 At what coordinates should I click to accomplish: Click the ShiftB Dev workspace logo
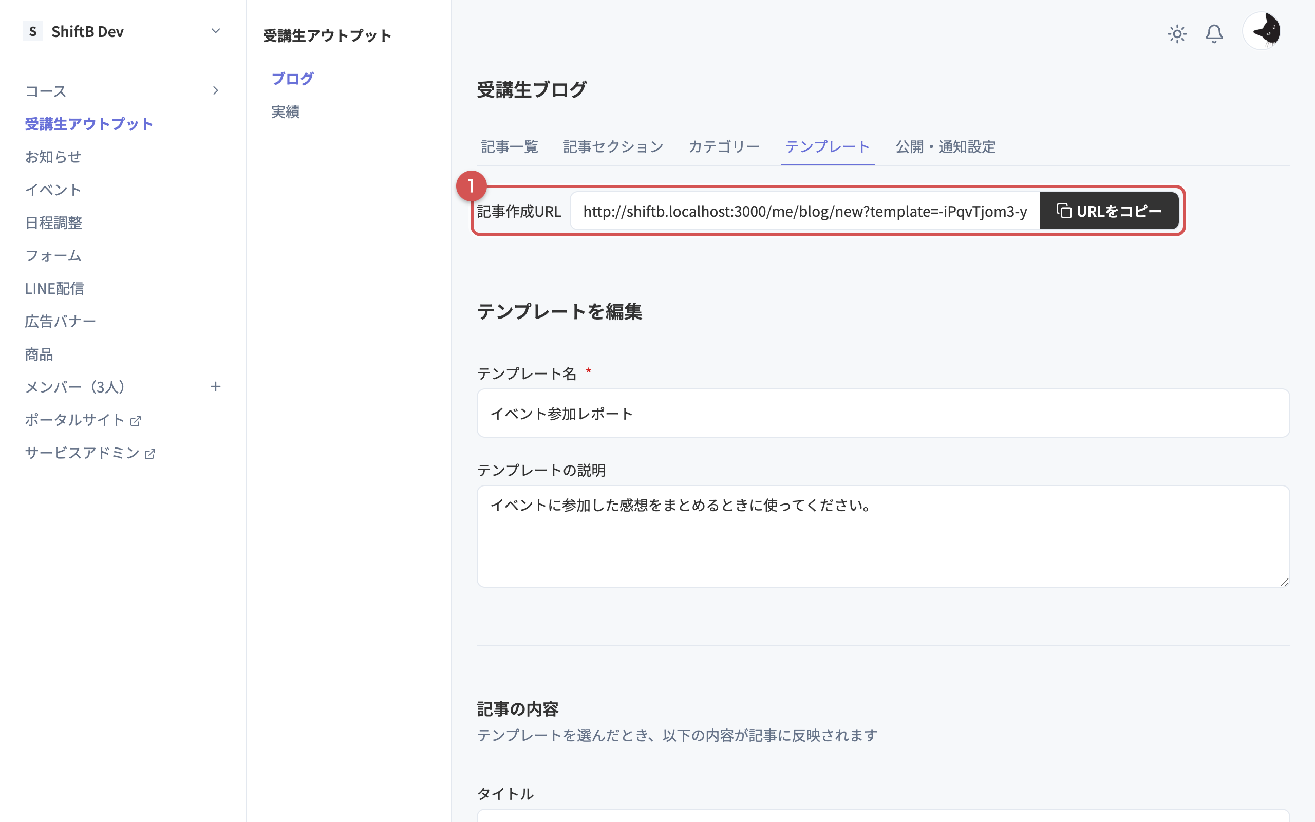pyautogui.click(x=32, y=31)
